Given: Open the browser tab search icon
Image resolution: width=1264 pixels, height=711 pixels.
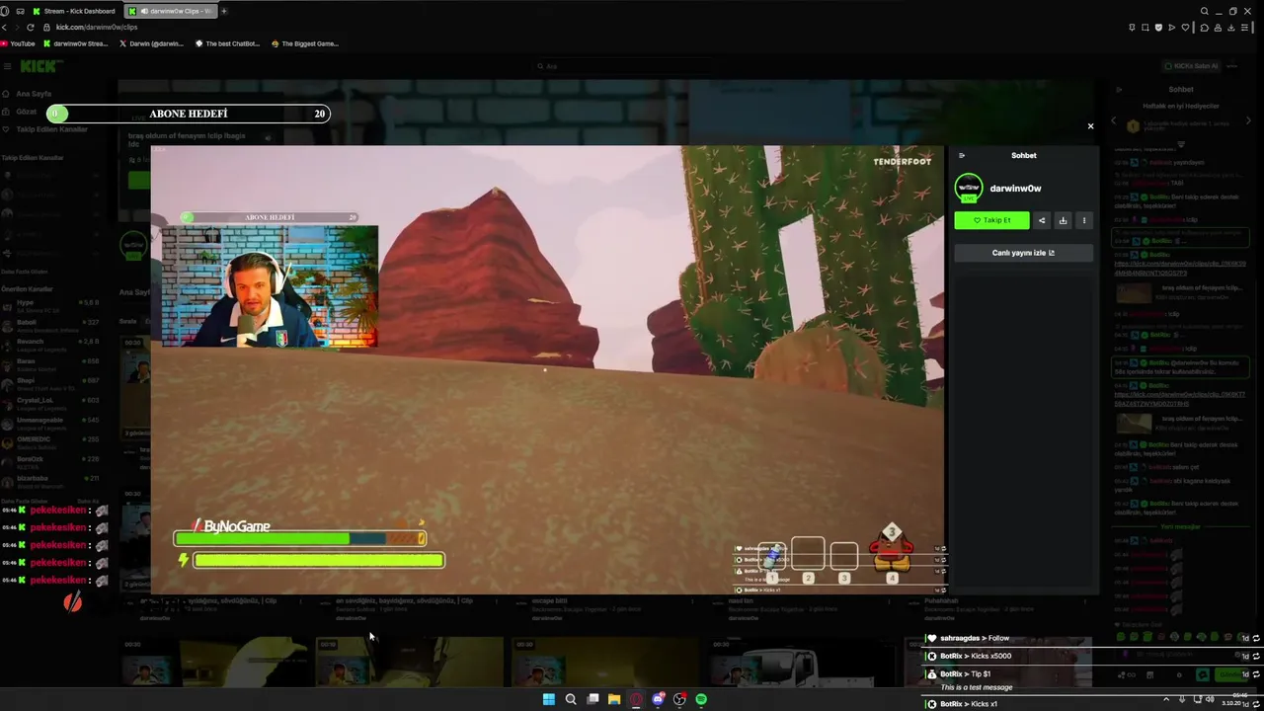Looking at the screenshot, I should pyautogui.click(x=1204, y=11).
